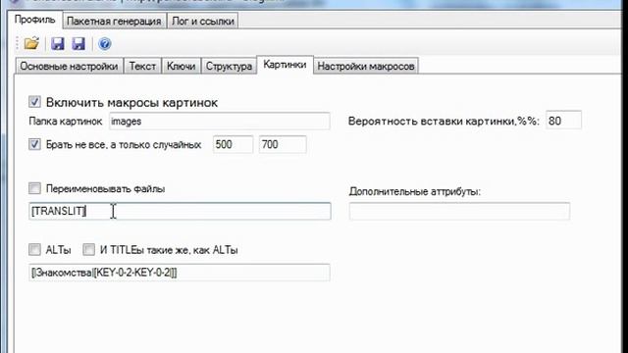Click the [TRANSLIT] rename template field
628x353 pixels.
(180, 212)
